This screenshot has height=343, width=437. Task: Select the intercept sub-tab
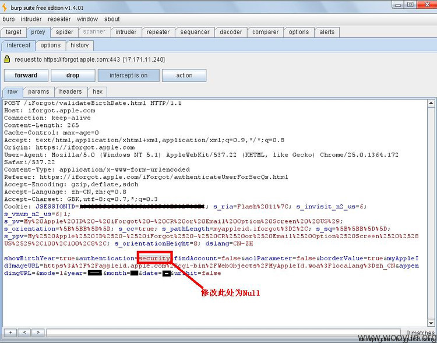(x=19, y=45)
